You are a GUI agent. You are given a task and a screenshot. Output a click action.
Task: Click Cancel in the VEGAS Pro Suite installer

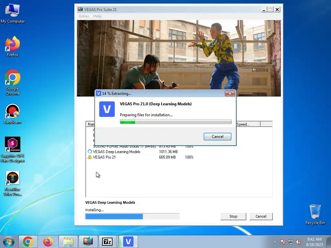(x=261, y=216)
